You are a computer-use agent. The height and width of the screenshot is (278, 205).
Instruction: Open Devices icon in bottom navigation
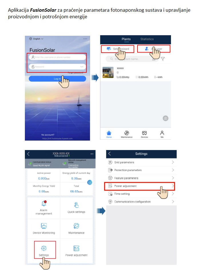tap(144, 133)
